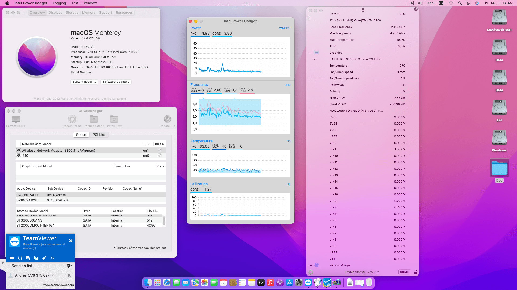Toggle visibility of Wireless Network Adapter

[x=19, y=150]
